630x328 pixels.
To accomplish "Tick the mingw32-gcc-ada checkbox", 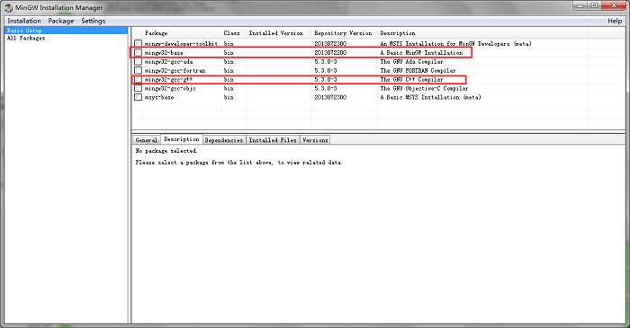I will pyautogui.click(x=138, y=61).
